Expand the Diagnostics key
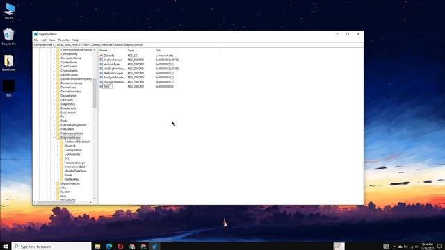Image resolution: width=445 pixels, height=250 pixels. pyautogui.click(x=54, y=104)
